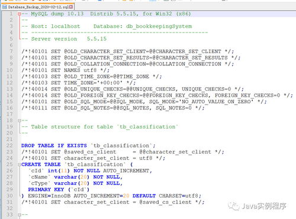
Task: Collapse the fold marker at line 33
Action: [x=20, y=215]
